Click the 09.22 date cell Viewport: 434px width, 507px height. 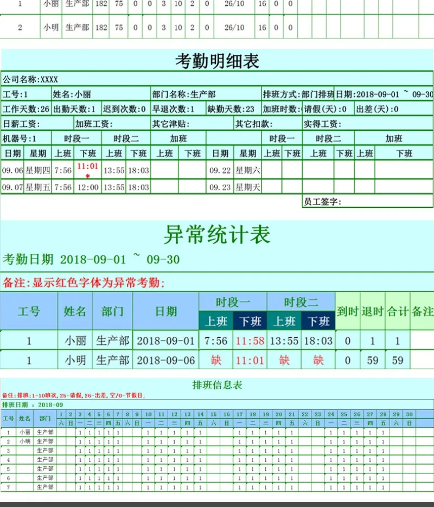click(220, 170)
